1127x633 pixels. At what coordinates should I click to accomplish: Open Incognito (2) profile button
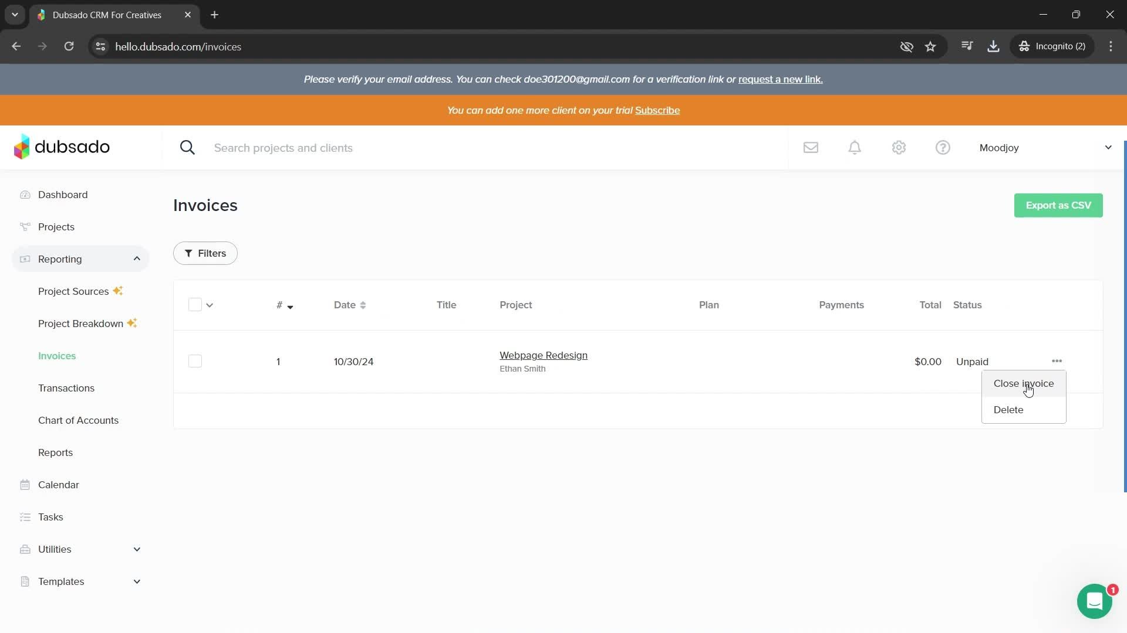[1052, 46]
